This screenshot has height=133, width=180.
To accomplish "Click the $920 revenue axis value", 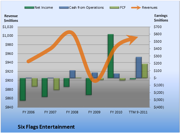I will [9, 71].
